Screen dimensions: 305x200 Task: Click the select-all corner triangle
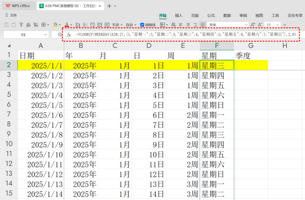[9, 46]
